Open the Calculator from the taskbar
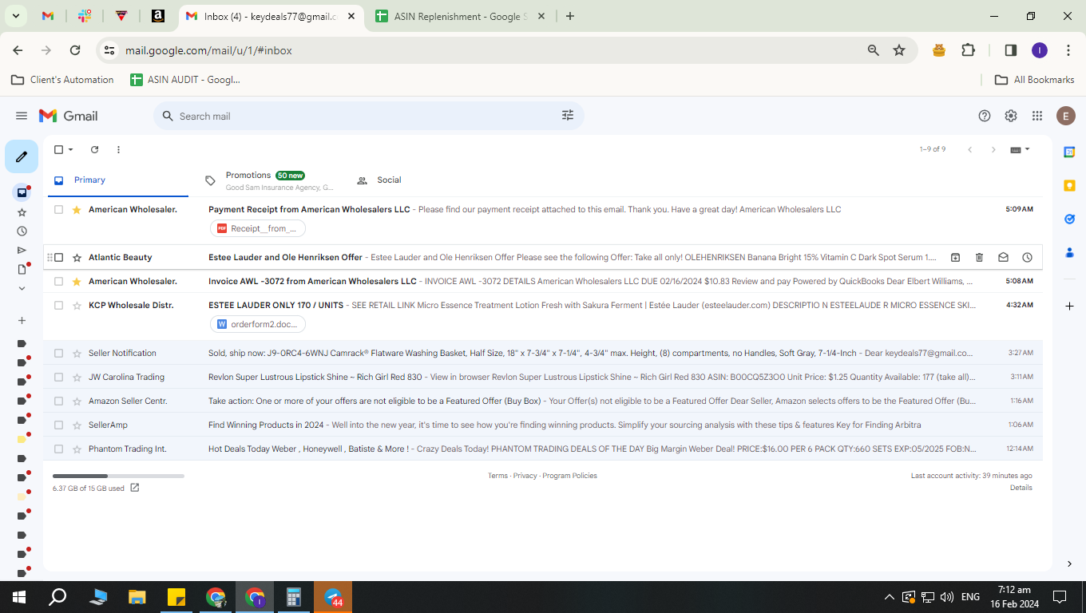The height and width of the screenshot is (613, 1086). 293,597
